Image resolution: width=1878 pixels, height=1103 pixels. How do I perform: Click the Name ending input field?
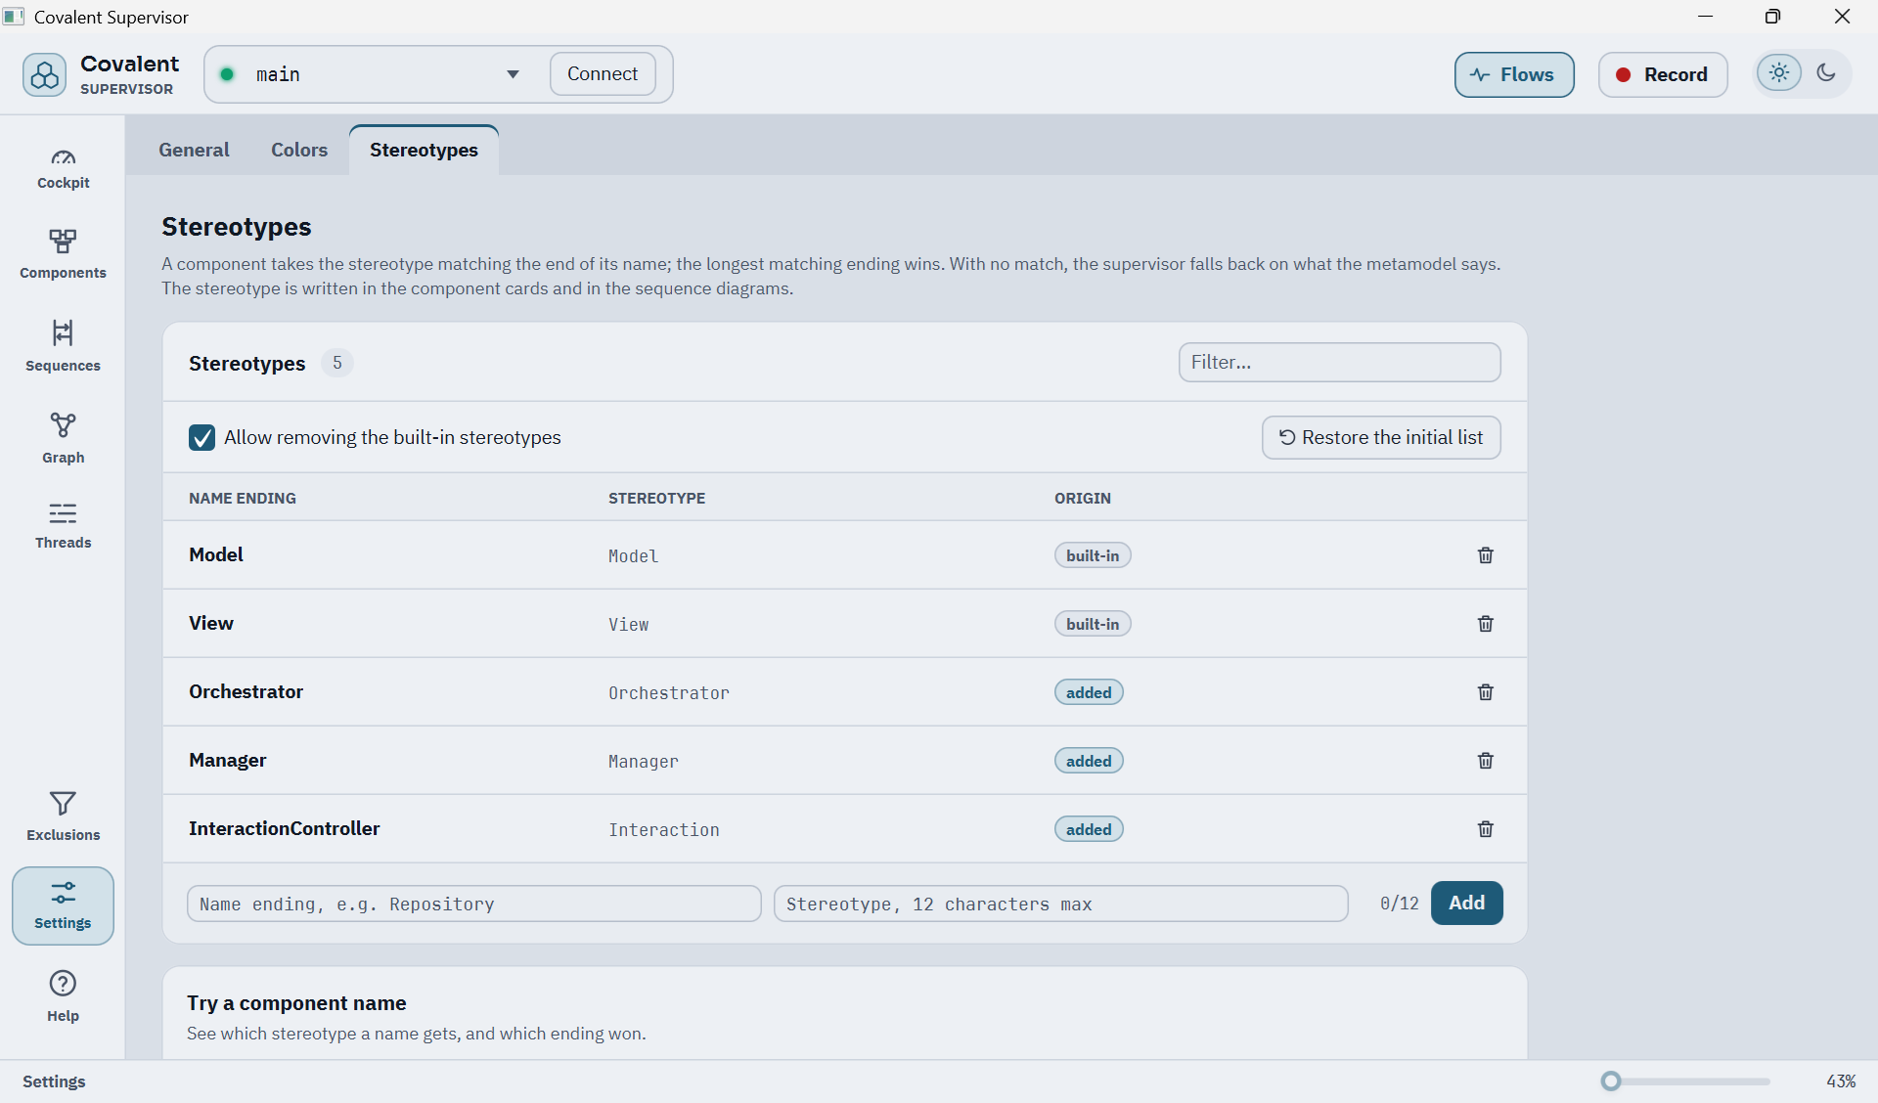(x=473, y=904)
